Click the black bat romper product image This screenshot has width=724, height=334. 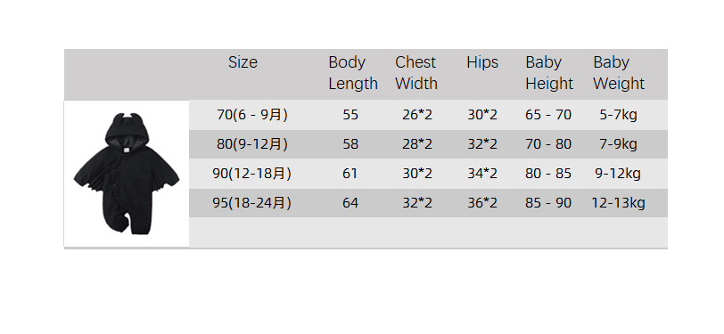[127, 174]
